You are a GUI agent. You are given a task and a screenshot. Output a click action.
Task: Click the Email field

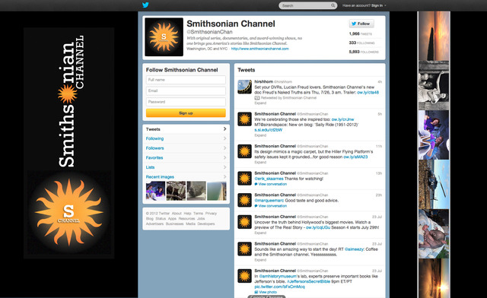click(186, 90)
